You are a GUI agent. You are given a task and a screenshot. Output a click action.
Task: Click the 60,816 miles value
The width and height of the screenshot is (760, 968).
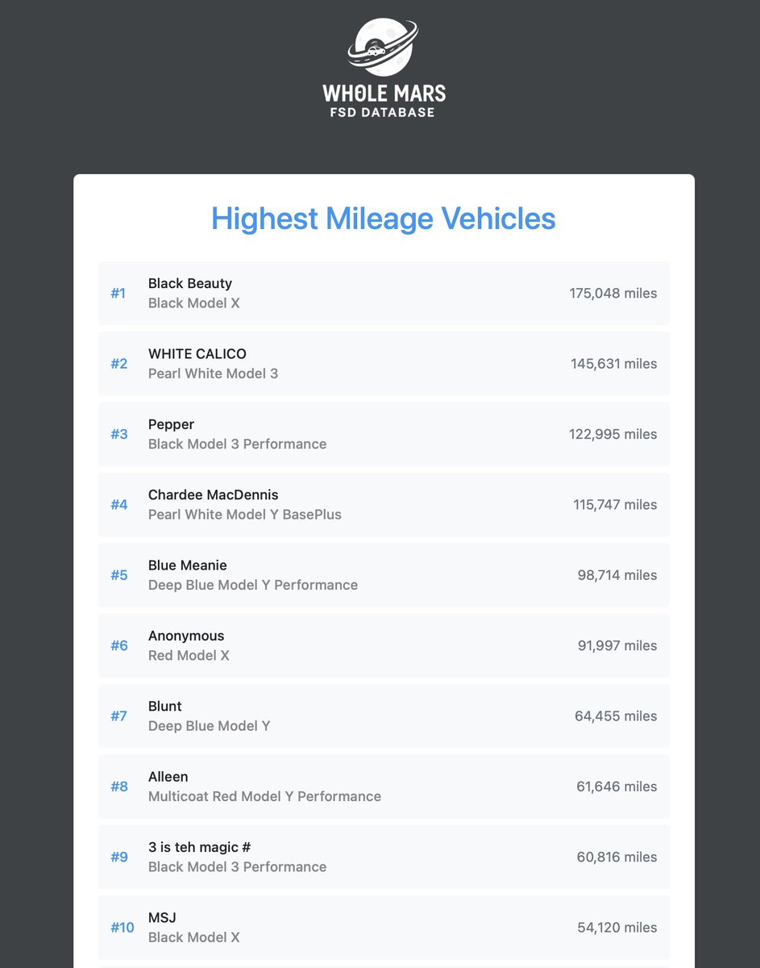coord(617,857)
